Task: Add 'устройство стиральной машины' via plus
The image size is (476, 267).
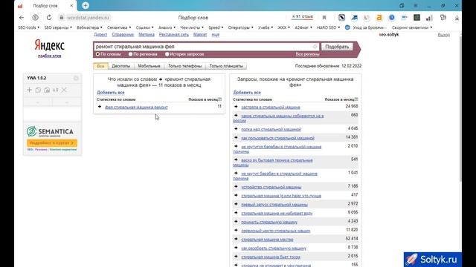Action: pyautogui.click(x=236, y=186)
